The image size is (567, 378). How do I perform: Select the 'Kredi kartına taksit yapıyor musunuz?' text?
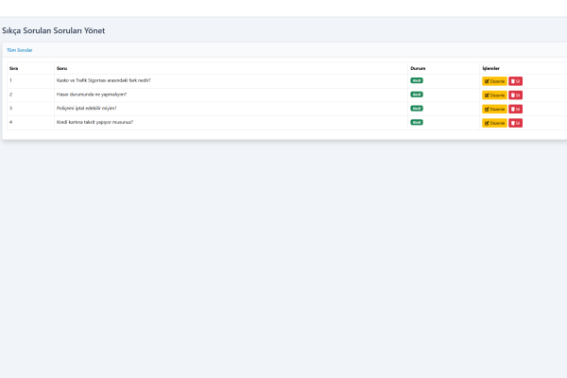pyautogui.click(x=94, y=122)
